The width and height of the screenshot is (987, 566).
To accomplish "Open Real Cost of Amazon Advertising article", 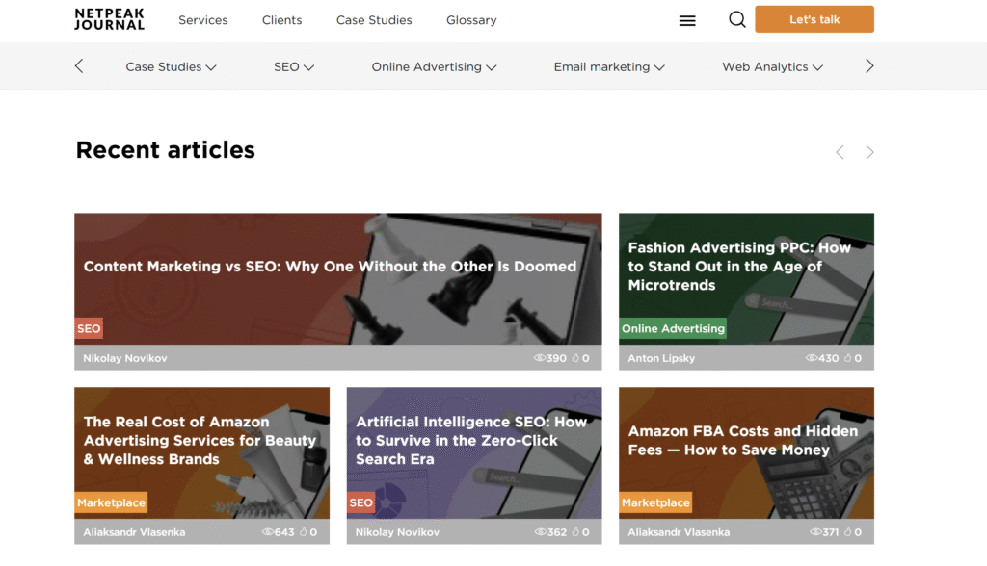I will tap(200, 441).
